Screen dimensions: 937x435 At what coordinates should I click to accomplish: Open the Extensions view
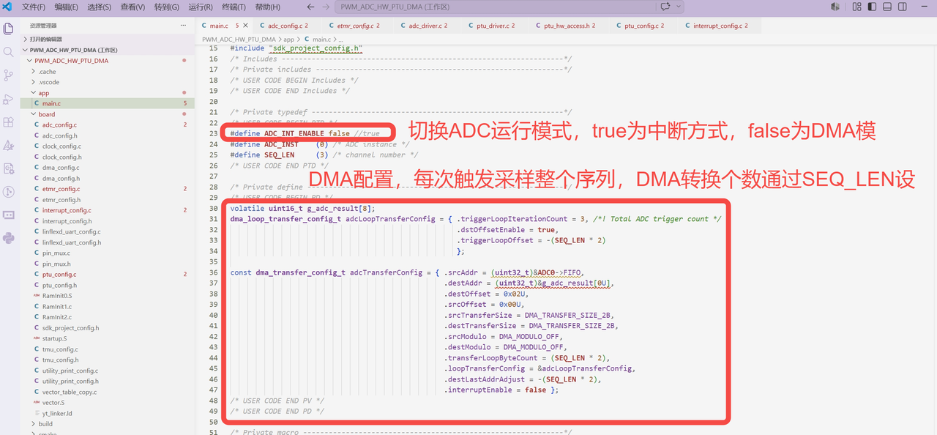(9, 122)
